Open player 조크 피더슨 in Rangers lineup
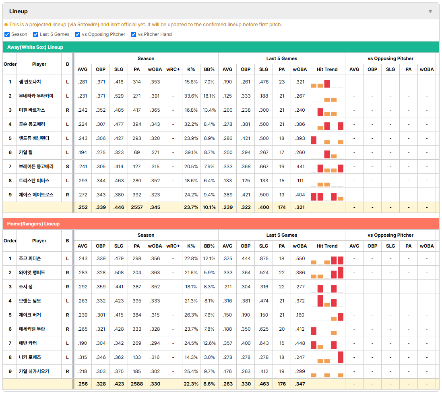This screenshot has width=442, height=394. [30, 258]
